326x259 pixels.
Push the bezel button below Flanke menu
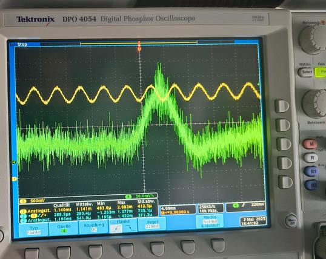tap(127, 250)
